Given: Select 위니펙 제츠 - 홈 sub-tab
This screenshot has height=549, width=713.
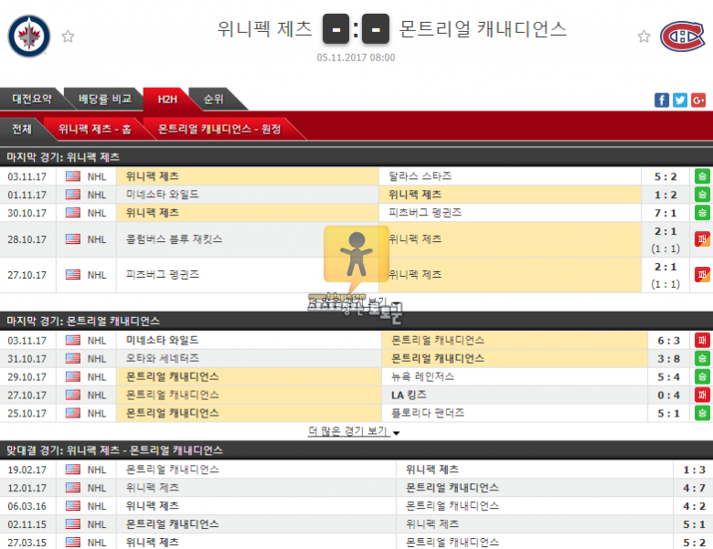Looking at the screenshot, I should 94,129.
